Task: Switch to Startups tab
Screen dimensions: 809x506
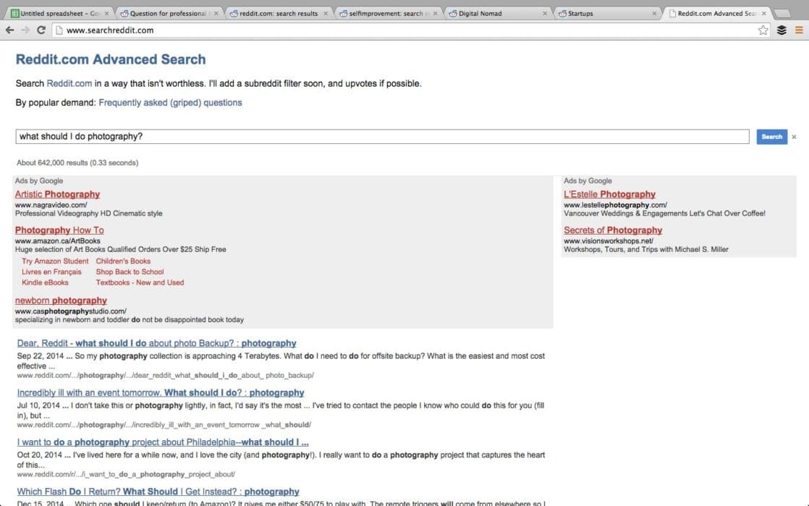Action: tap(605, 14)
